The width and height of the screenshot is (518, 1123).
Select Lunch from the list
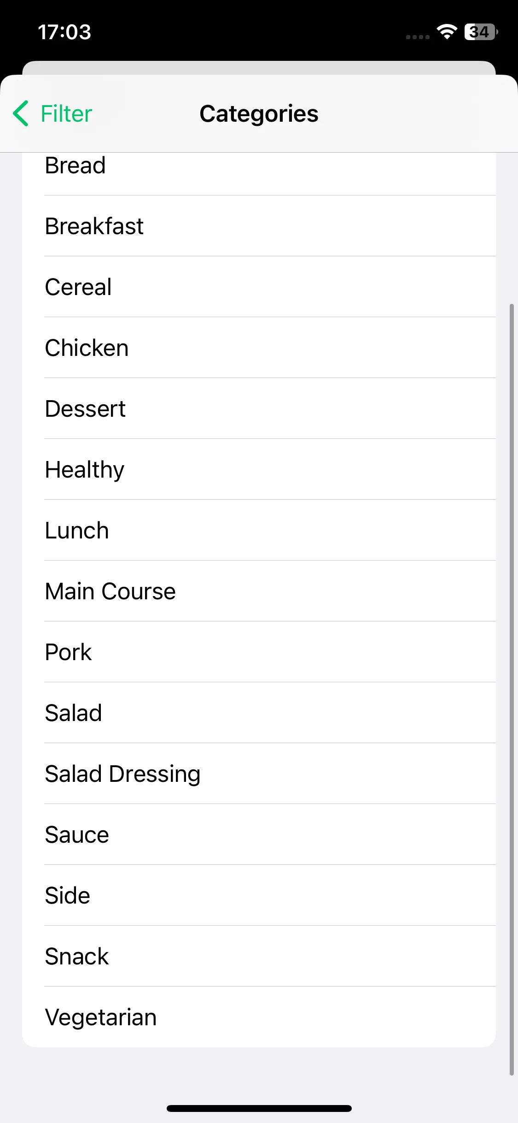click(x=259, y=530)
